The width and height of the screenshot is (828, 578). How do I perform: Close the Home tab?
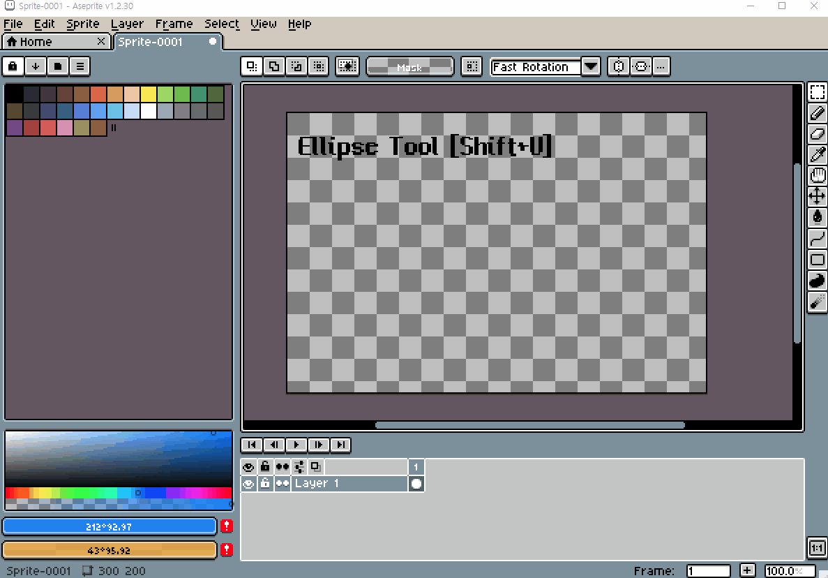[x=101, y=40]
